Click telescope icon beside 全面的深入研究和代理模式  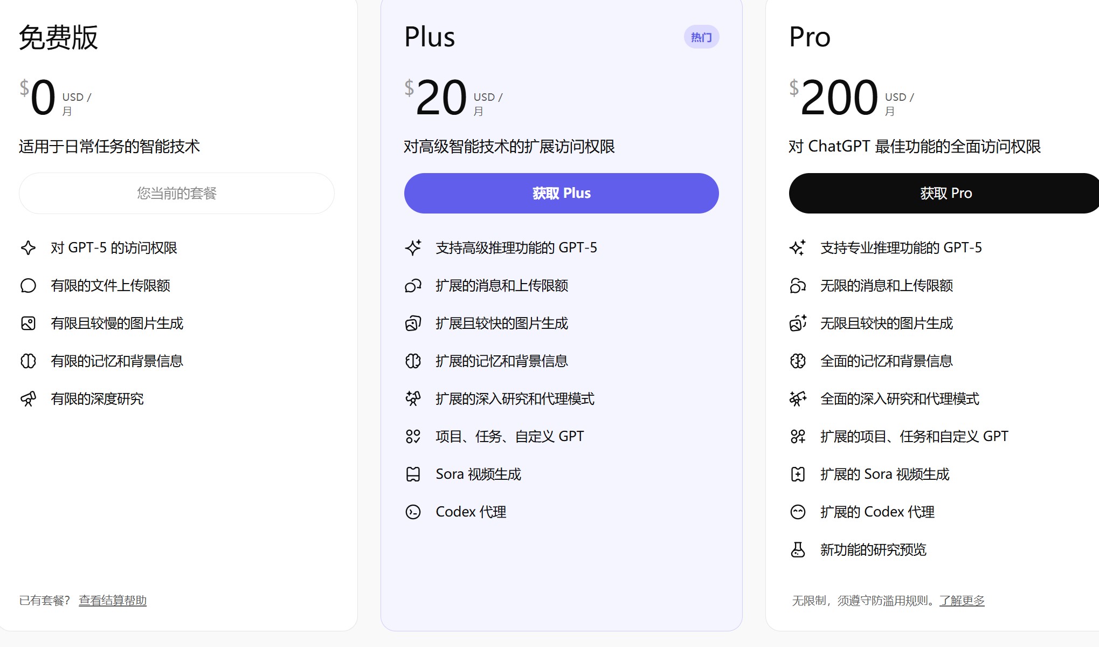(x=798, y=398)
